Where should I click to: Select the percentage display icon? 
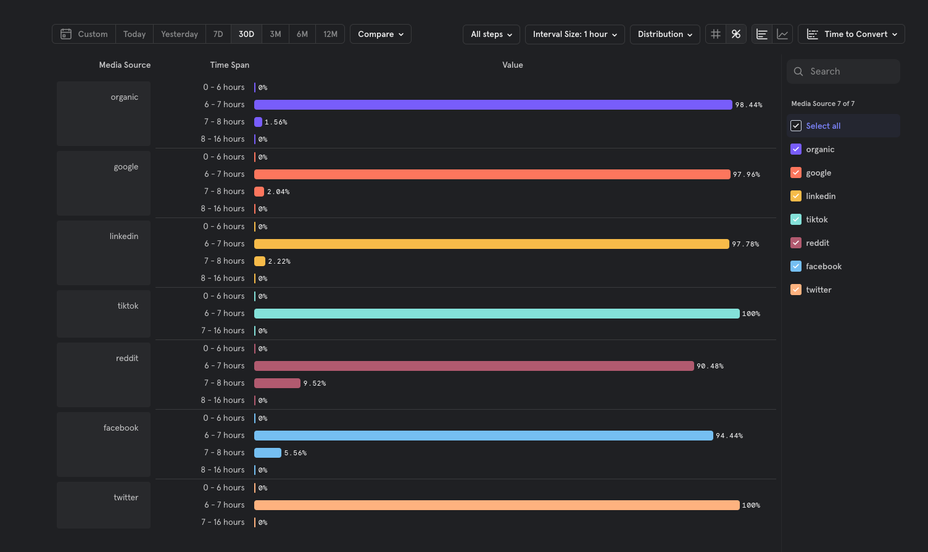736,34
